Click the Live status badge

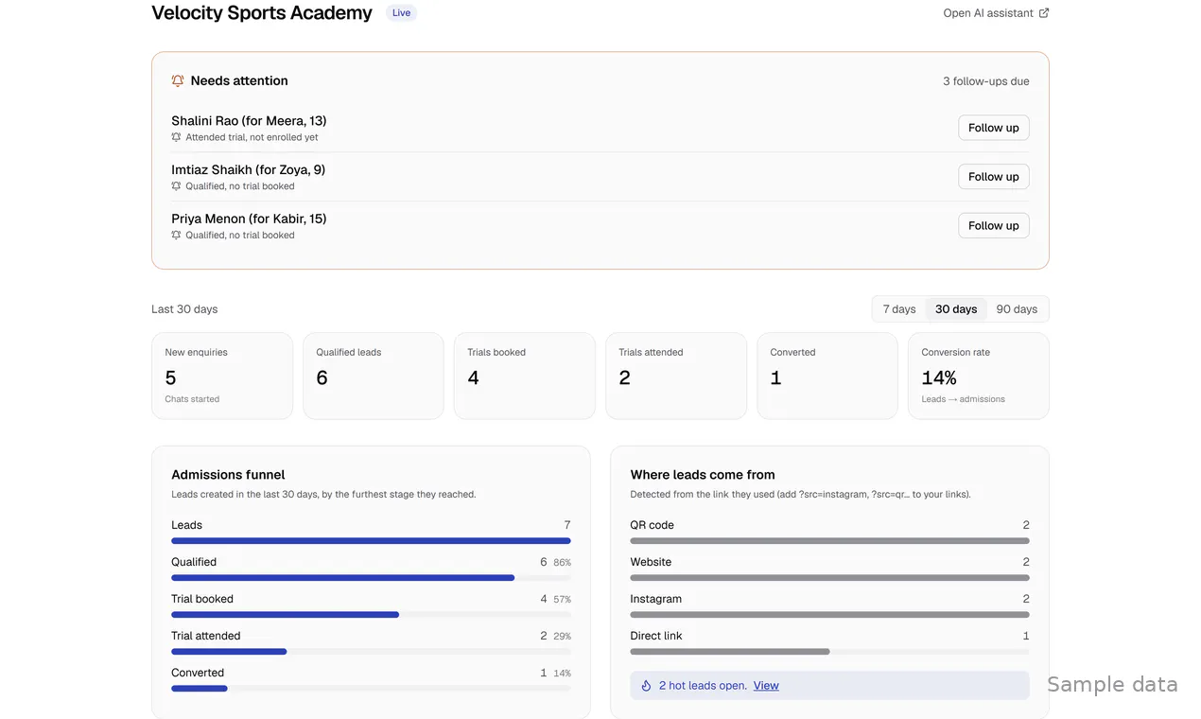(x=402, y=13)
